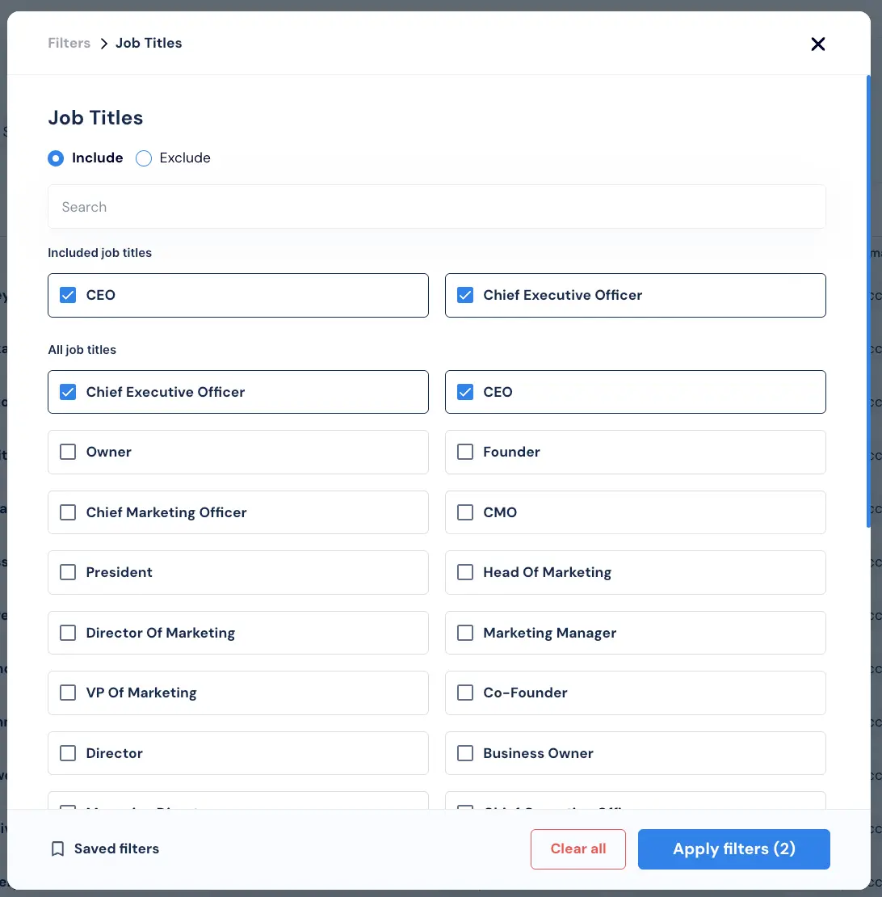Viewport: 882px width, 897px height.
Task: Click the Job Titles breadcrumb
Action: (149, 43)
